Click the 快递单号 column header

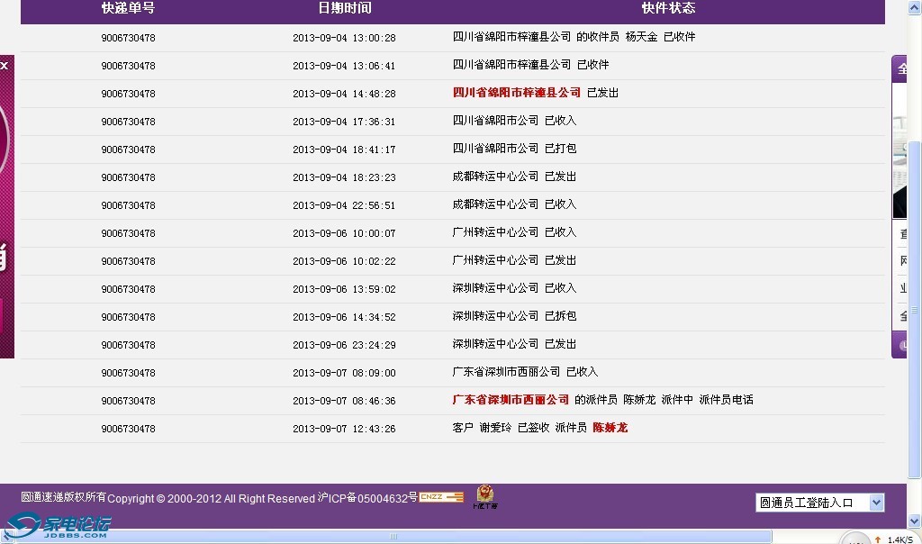pos(128,8)
